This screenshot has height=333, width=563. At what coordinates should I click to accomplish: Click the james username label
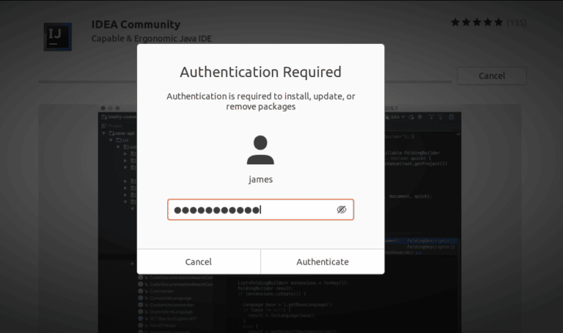pos(260,178)
